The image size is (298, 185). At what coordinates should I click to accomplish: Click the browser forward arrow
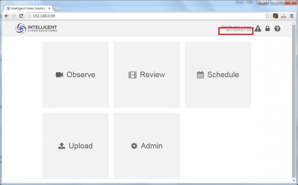coord(14,16)
